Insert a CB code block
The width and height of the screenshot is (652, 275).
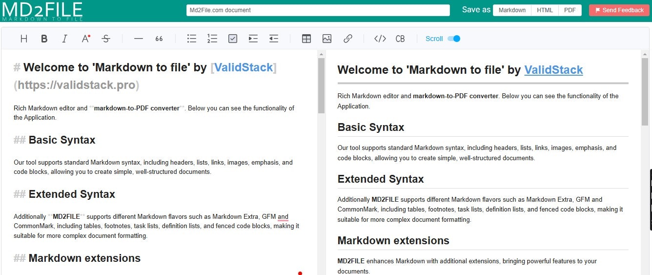click(400, 39)
